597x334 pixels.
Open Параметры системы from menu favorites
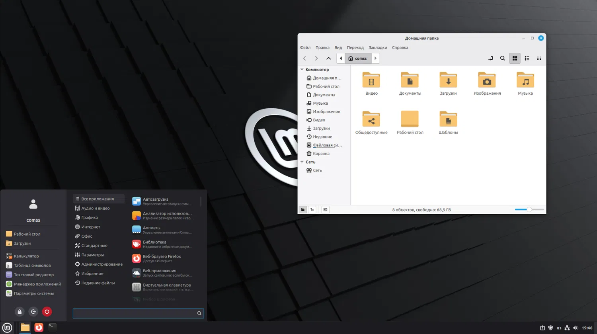point(30,293)
